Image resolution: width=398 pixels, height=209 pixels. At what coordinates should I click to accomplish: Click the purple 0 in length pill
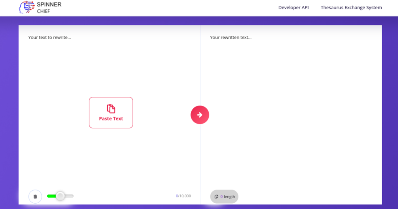point(222,197)
